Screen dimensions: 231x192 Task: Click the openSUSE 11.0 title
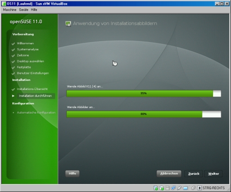(x=26, y=22)
